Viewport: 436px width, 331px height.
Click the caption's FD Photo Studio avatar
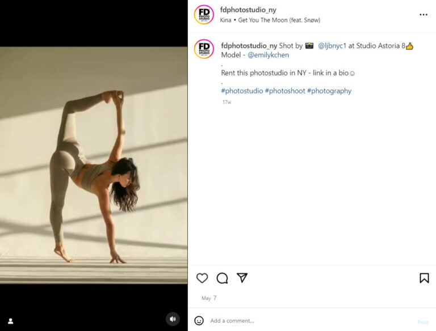pos(204,49)
